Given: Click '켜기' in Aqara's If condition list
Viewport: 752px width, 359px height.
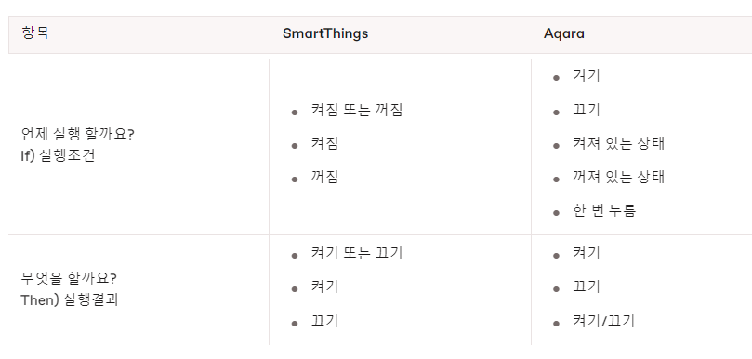Looking at the screenshot, I should coord(586,76).
